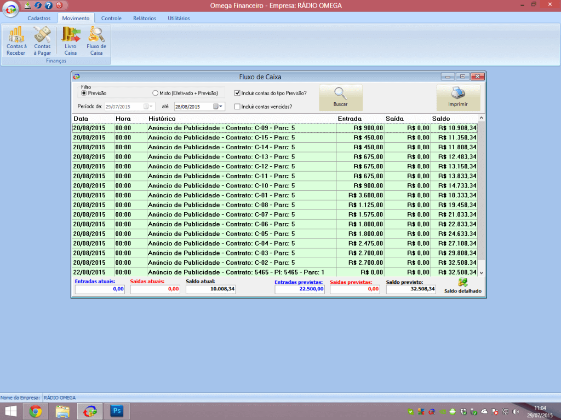This screenshot has width=561, height=420.
Task: Click the Histórico column header
Action: (x=162, y=119)
